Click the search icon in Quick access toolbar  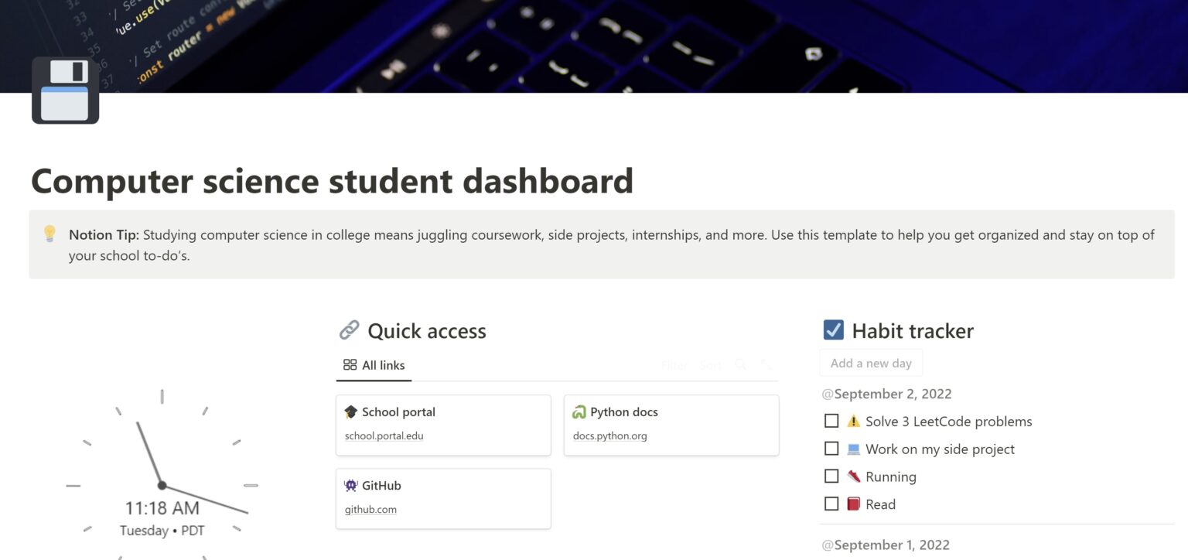[x=740, y=364]
